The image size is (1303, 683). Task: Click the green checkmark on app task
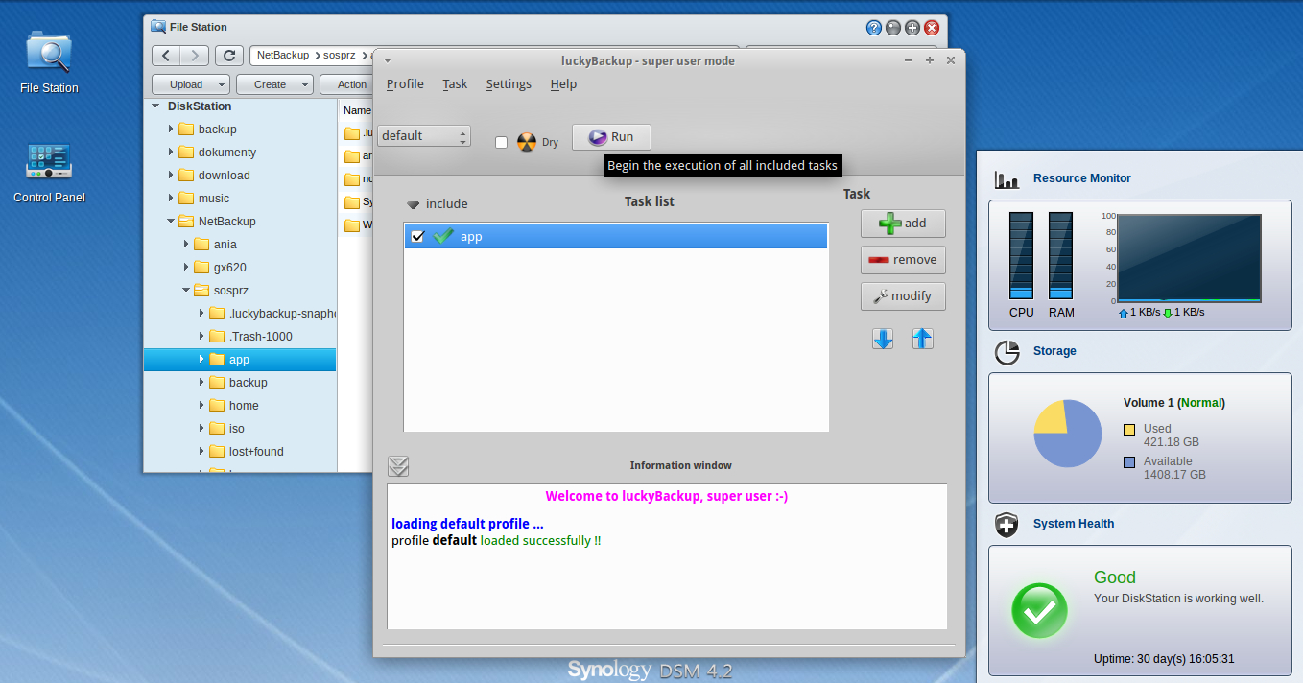tap(442, 236)
